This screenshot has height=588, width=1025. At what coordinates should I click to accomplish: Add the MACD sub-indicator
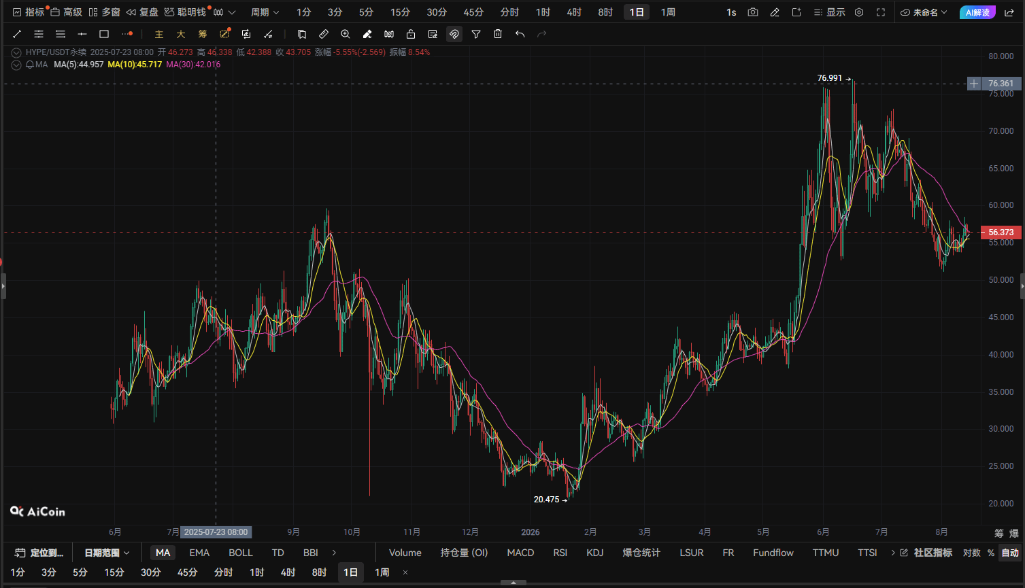coord(520,553)
